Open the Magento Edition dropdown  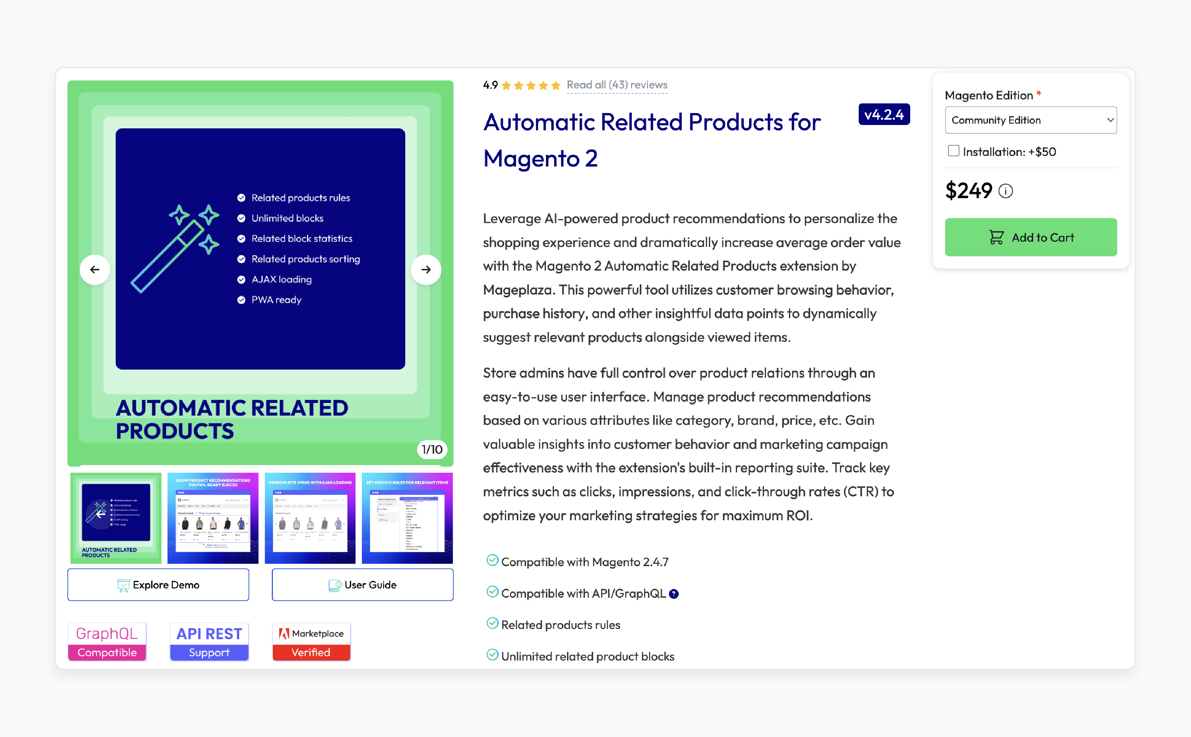[x=1031, y=120]
